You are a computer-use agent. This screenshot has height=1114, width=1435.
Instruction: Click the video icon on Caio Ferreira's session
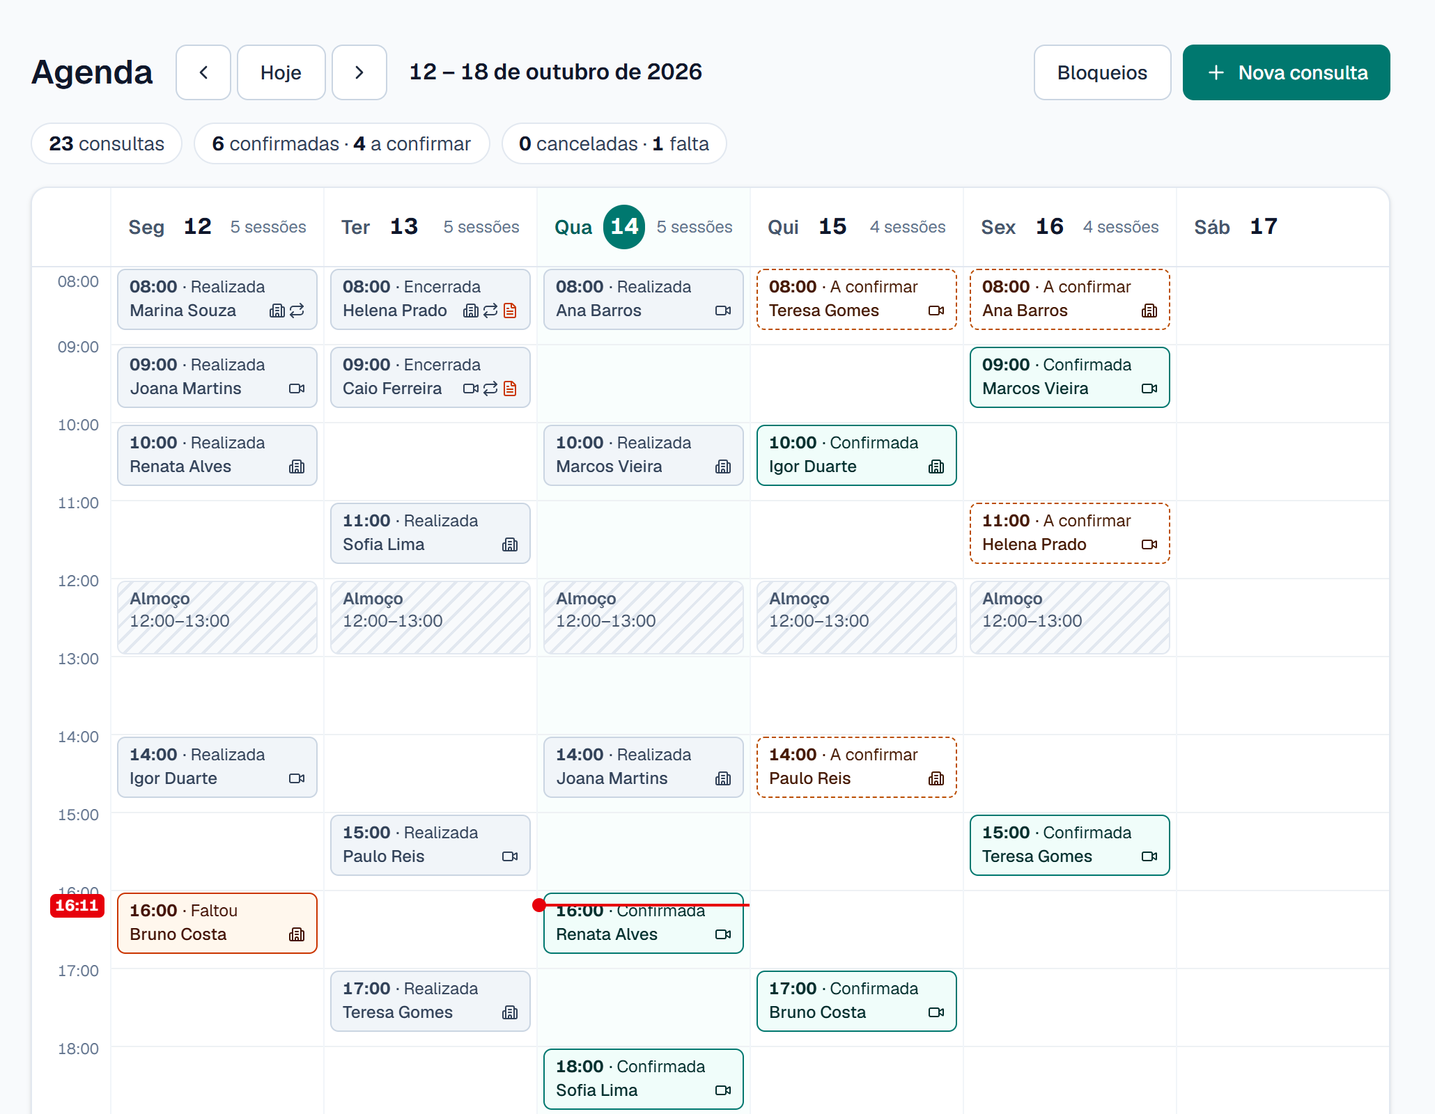point(471,389)
